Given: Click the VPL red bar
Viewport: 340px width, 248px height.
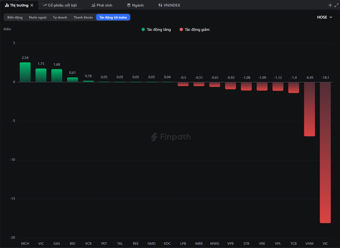Looking at the screenshot, I should (x=278, y=86).
